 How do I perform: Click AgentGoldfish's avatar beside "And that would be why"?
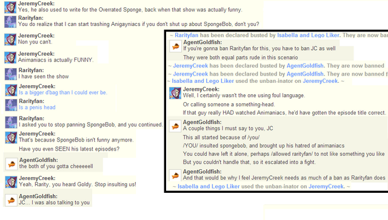click(x=175, y=175)
